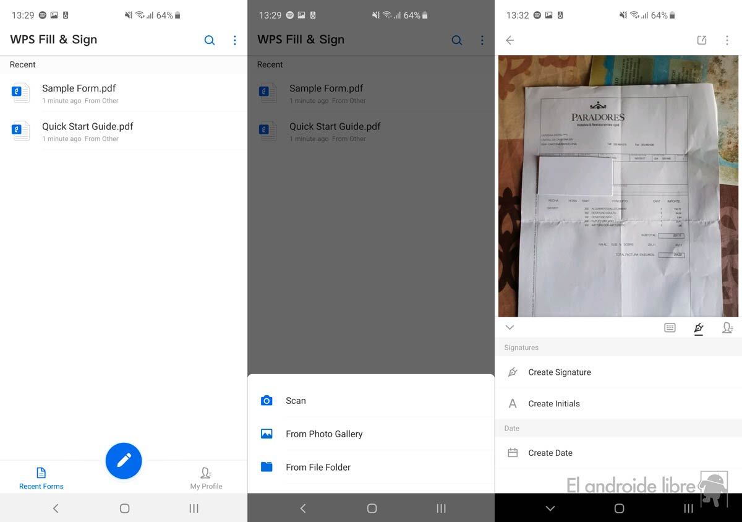Tap the picture icon for From Photo Gallery
Screen dimensions: 742x522
[x=267, y=434]
